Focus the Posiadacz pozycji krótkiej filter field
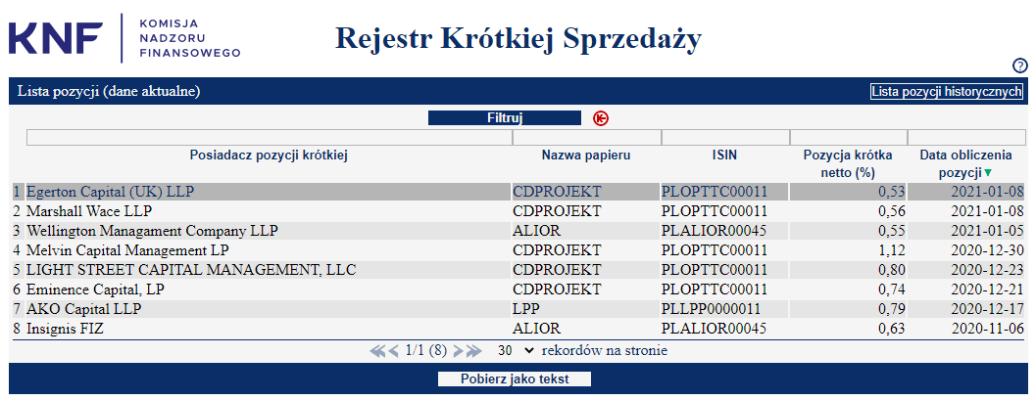The height and width of the screenshot is (401, 1036). (x=269, y=137)
